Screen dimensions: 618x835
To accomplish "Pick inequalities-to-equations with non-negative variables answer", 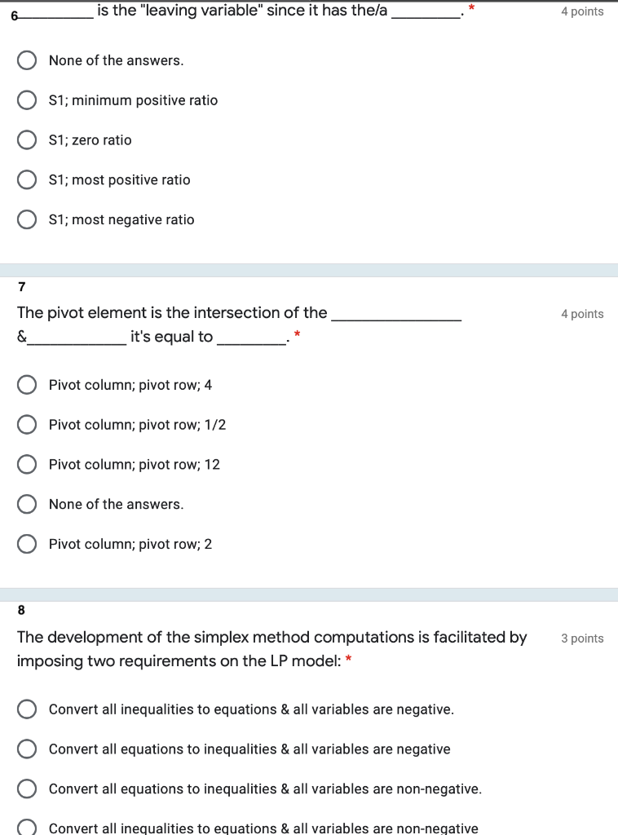I will click(27, 827).
